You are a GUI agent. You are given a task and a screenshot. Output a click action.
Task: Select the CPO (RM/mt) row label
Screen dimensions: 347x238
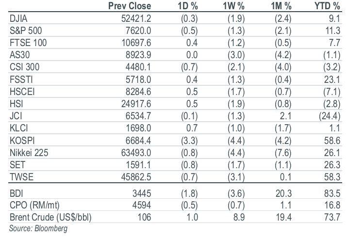tap(34, 206)
